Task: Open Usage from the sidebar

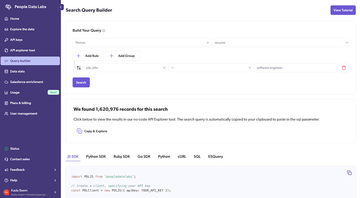Action: [x=15, y=92]
